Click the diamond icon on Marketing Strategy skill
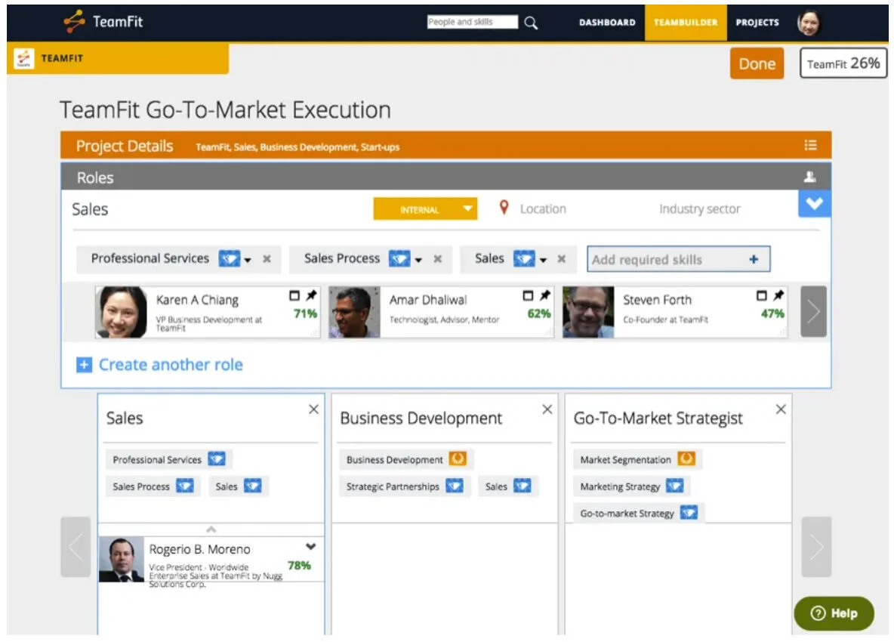 (x=675, y=486)
